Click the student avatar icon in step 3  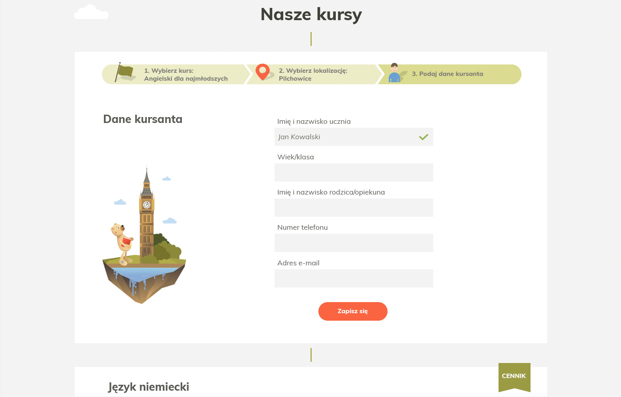pos(395,73)
